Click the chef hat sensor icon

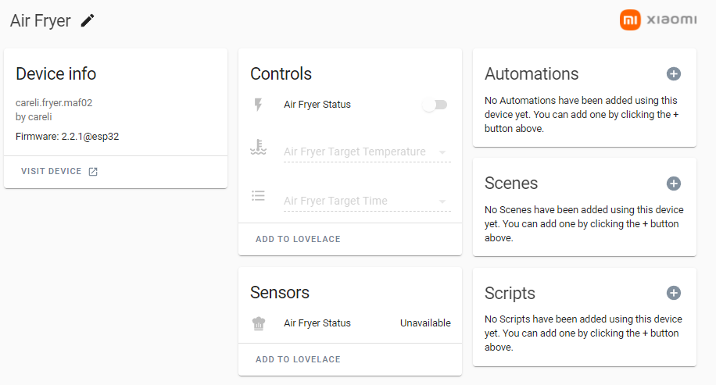(x=259, y=323)
